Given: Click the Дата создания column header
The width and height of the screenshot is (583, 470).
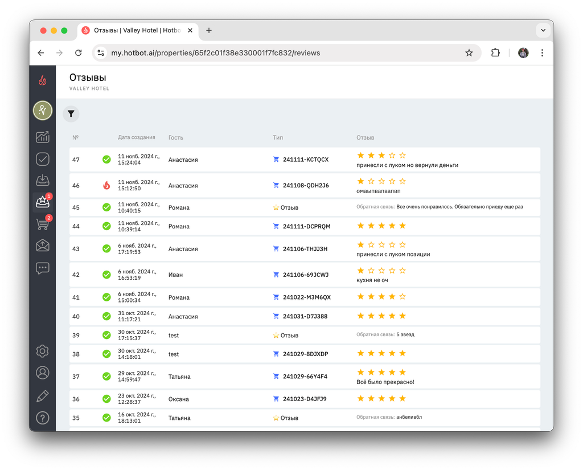Looking at the screenshot, I should point(137,137).
